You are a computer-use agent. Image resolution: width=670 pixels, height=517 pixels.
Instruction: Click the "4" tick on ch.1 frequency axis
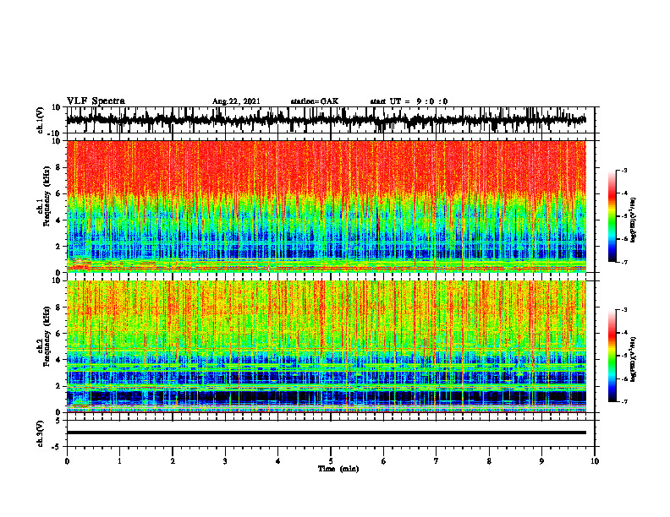[58, 220]
